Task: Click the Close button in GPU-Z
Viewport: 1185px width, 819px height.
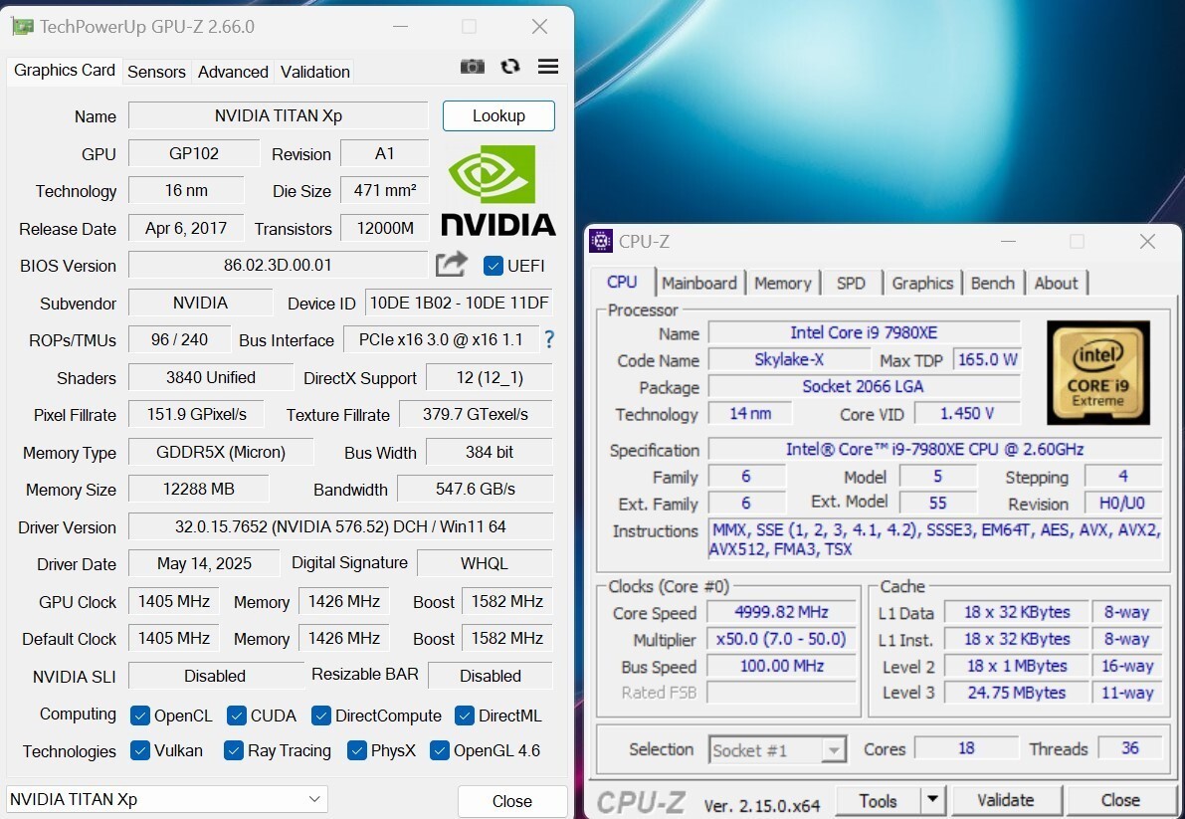Action: tap(512, 801)
